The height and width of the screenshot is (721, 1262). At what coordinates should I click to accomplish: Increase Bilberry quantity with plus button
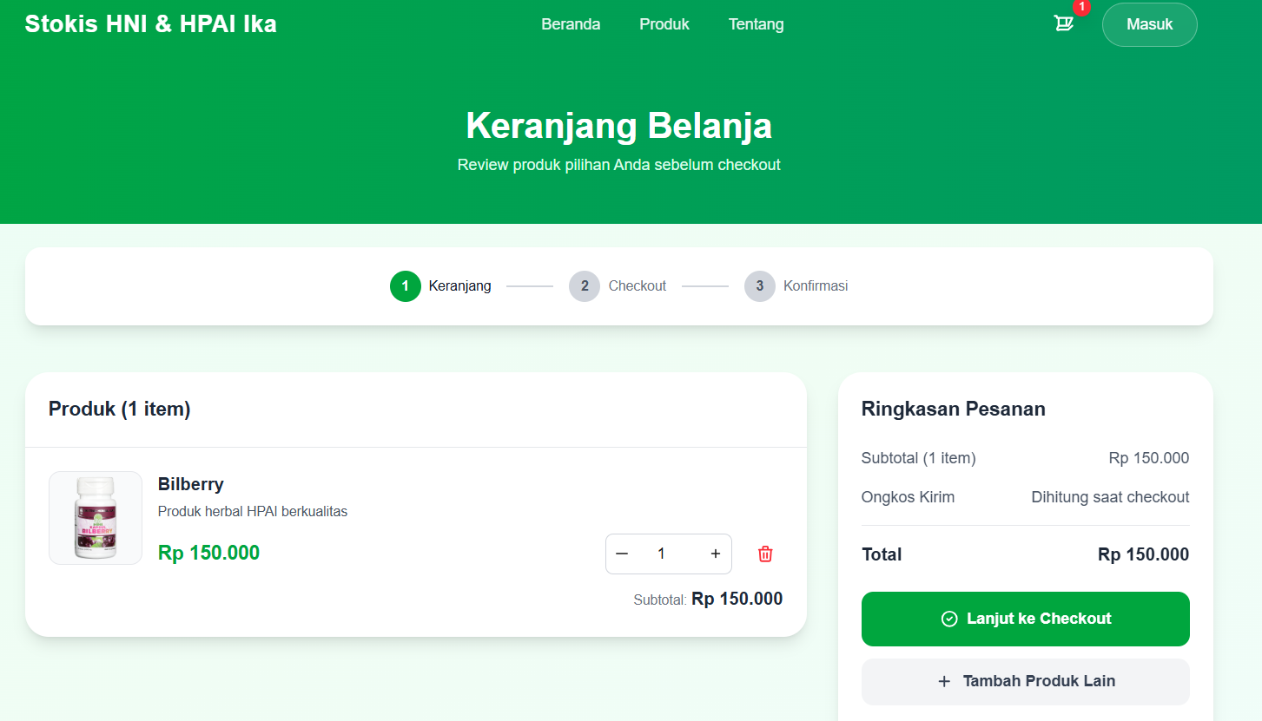[x=716, y=554]
